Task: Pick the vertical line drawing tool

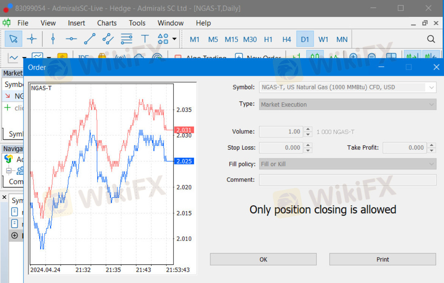Action: coord(53,39)
